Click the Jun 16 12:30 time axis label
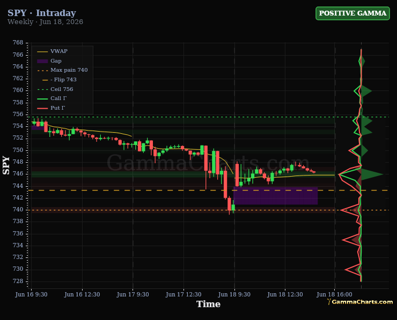 82,294
